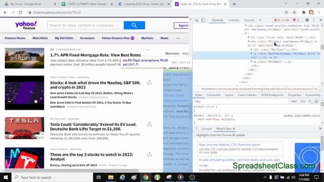Show the 34 errors counter in DevTools
324x182 pixels.
[x=277, y=20]
